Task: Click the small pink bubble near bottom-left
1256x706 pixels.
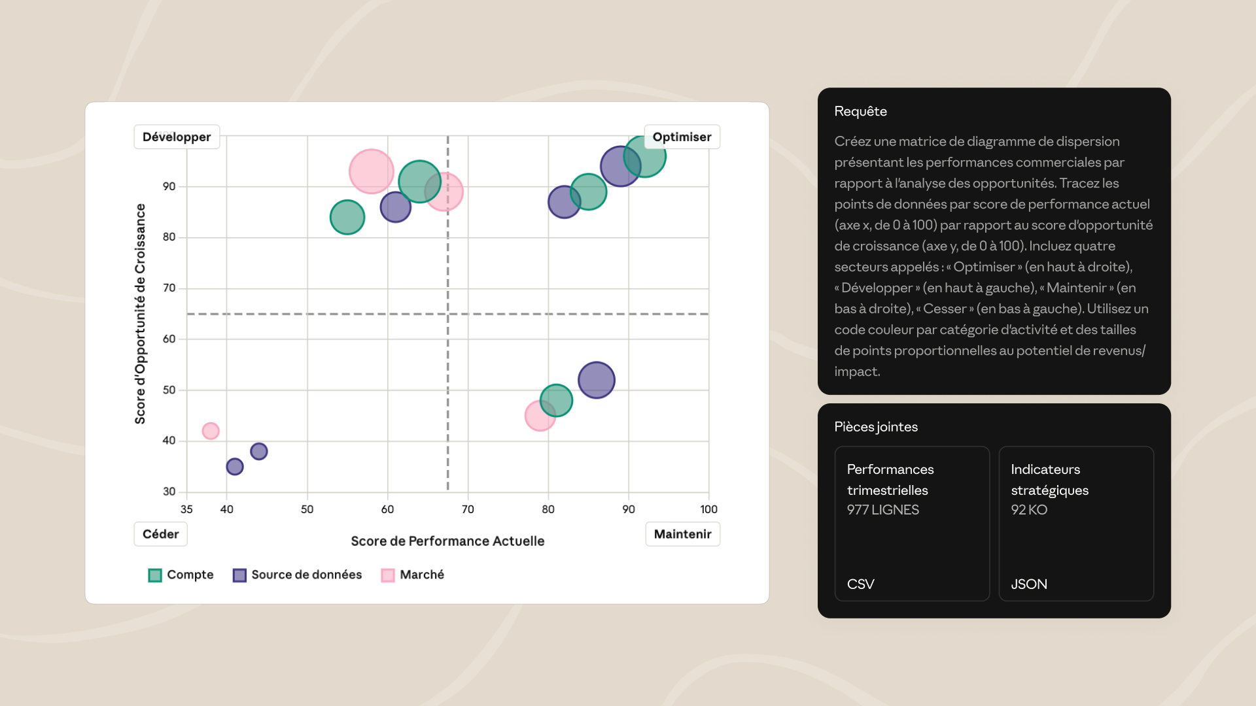Action: (x=211, y=431)
